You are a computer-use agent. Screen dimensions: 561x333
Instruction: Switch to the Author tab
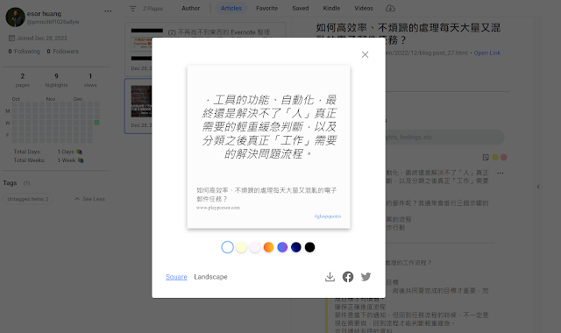tap(191, 8)
